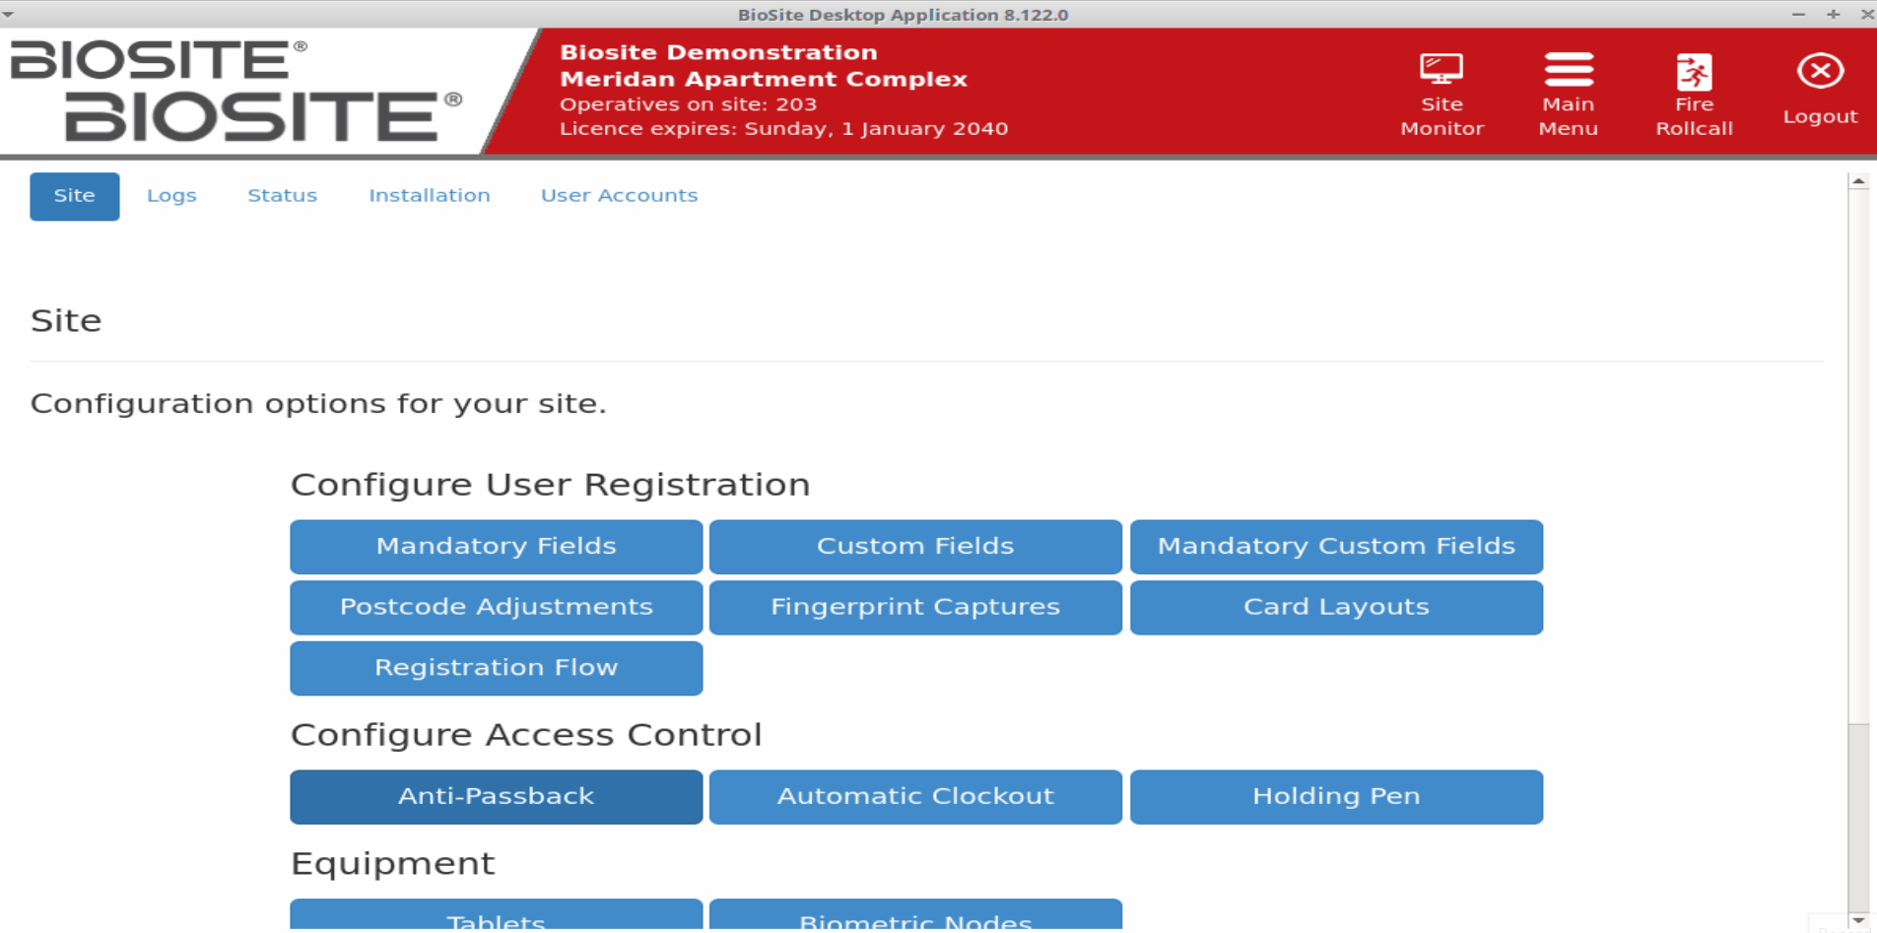Open the Installation tab
The image size is (1877, 933).
[430, 196]
